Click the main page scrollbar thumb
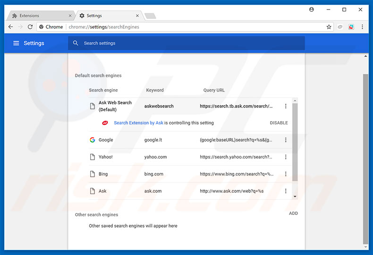Image resolution: width=373 pixels, height=255 pixels. point(365,159)
